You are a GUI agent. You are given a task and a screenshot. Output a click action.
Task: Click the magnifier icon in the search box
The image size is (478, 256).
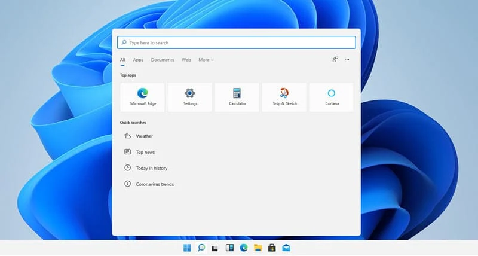(124, 42)
